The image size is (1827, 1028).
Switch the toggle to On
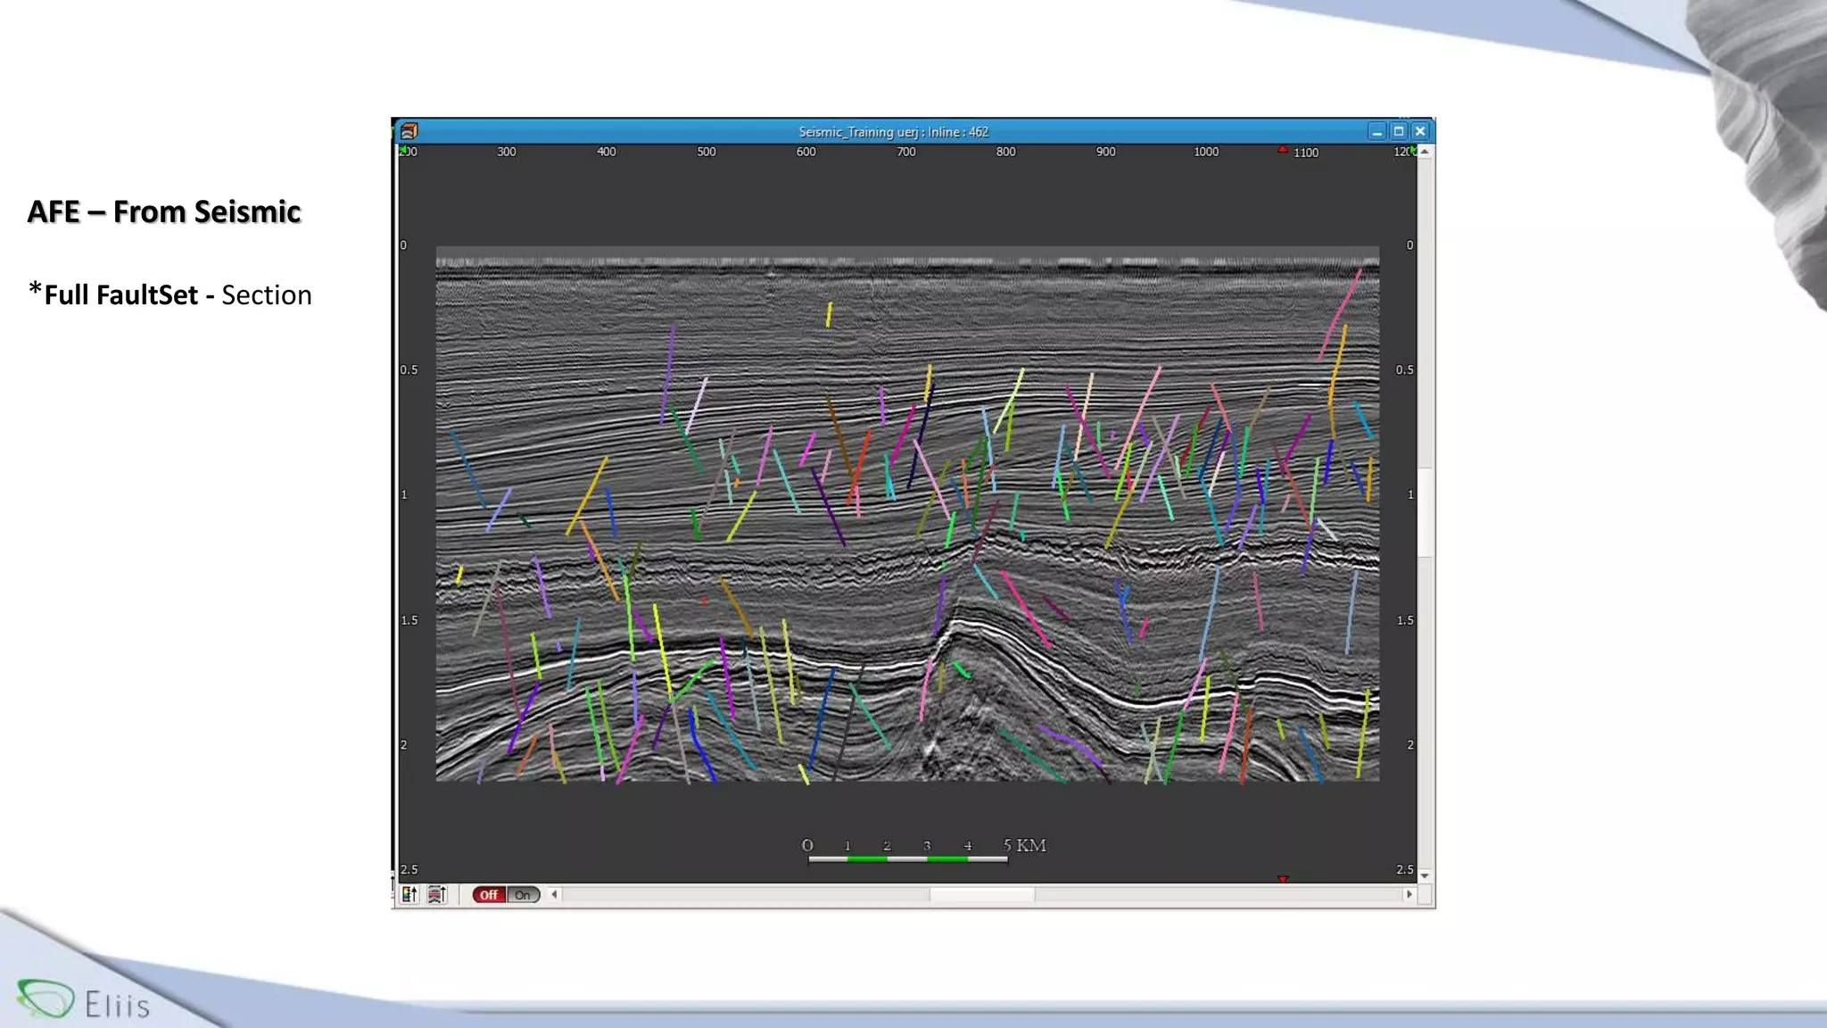523,894
